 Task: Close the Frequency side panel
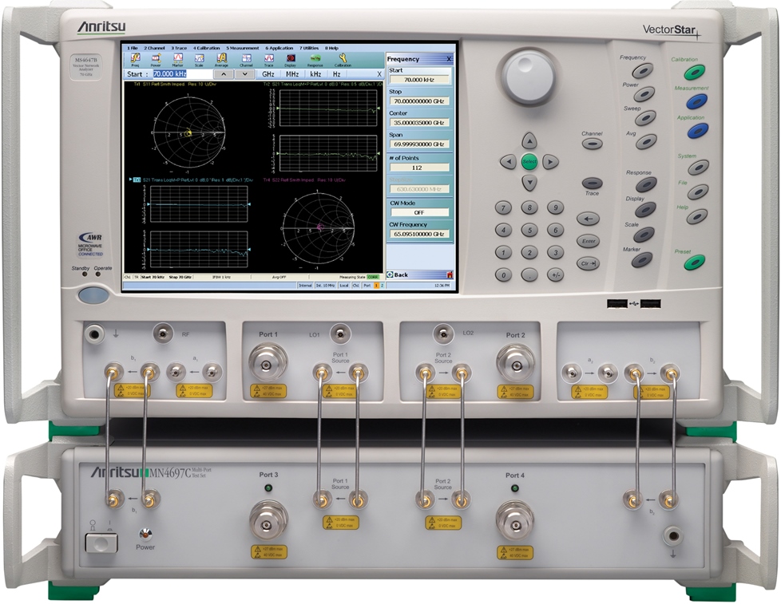click(449, 59)
